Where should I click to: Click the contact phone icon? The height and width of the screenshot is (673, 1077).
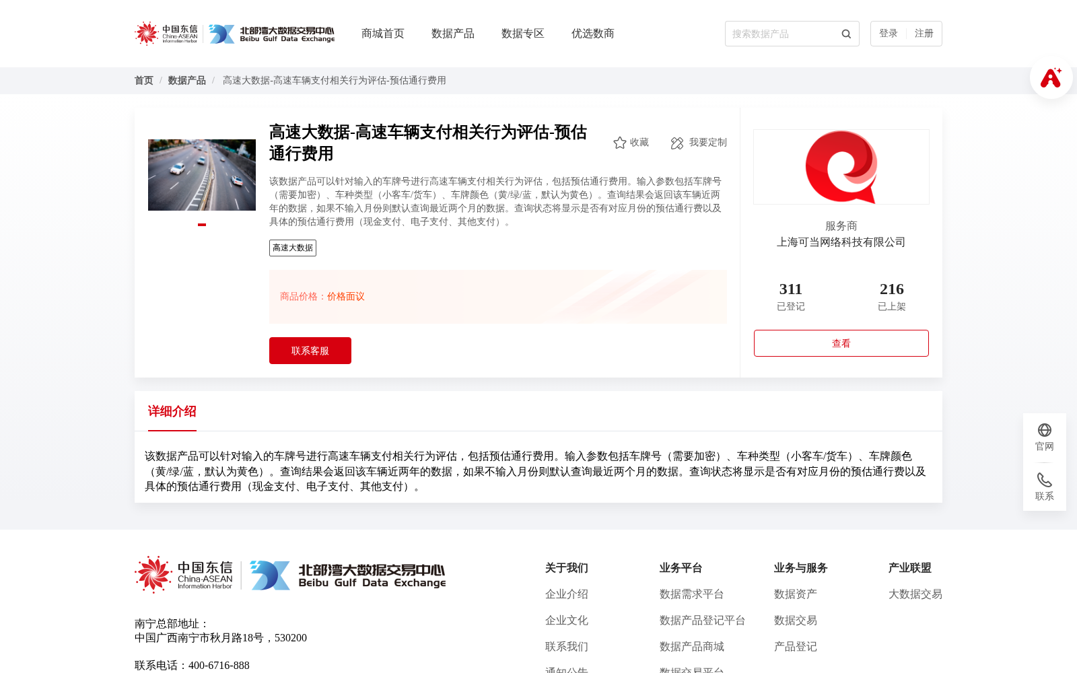point(1045,480)
